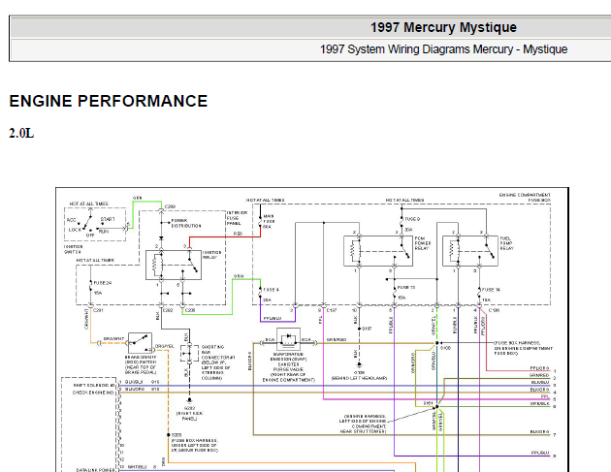The image size is (611, 472).
Task: Click "1997 System Wiring Diagrams Mercury - Mystique" subtitle
Action: tap(443, 49)
